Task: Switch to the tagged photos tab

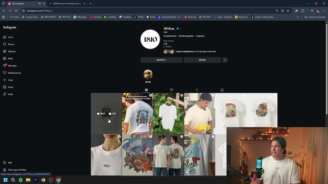Action: (222, 90)
